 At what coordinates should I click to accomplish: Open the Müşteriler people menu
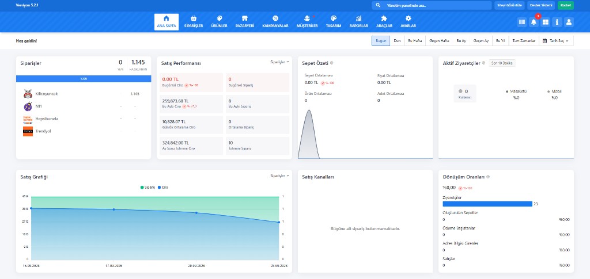(x=307, y=22)
